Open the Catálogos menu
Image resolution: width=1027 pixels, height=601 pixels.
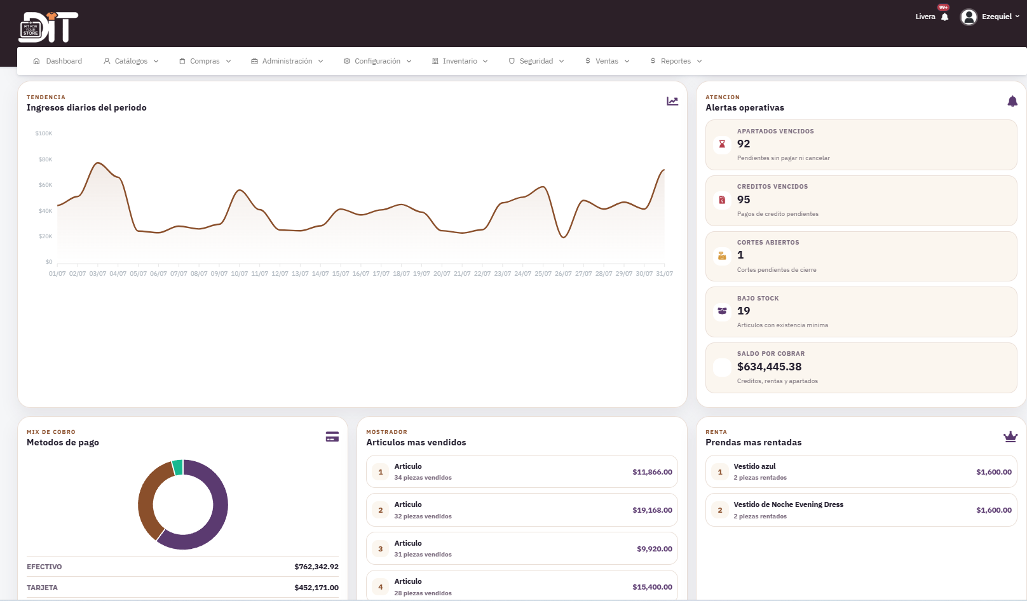click(x=131, y=62)
